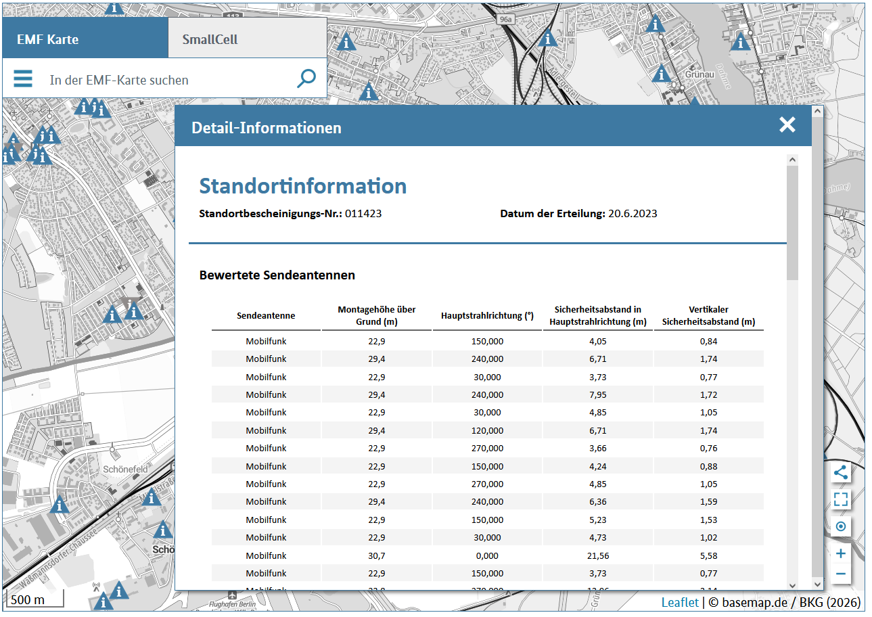Select the cell with value 30,7

point(377,555)
